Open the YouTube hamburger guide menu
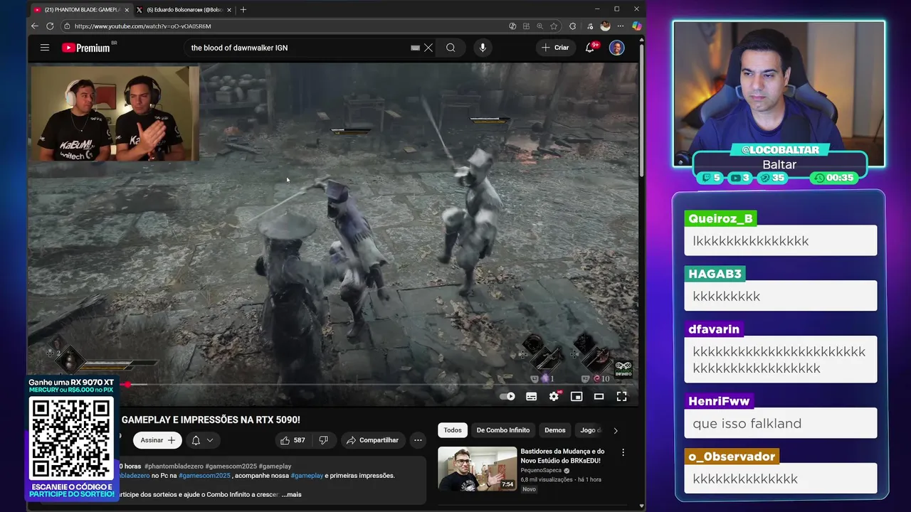Screen dimensions: 911x512 click(45, 48)
